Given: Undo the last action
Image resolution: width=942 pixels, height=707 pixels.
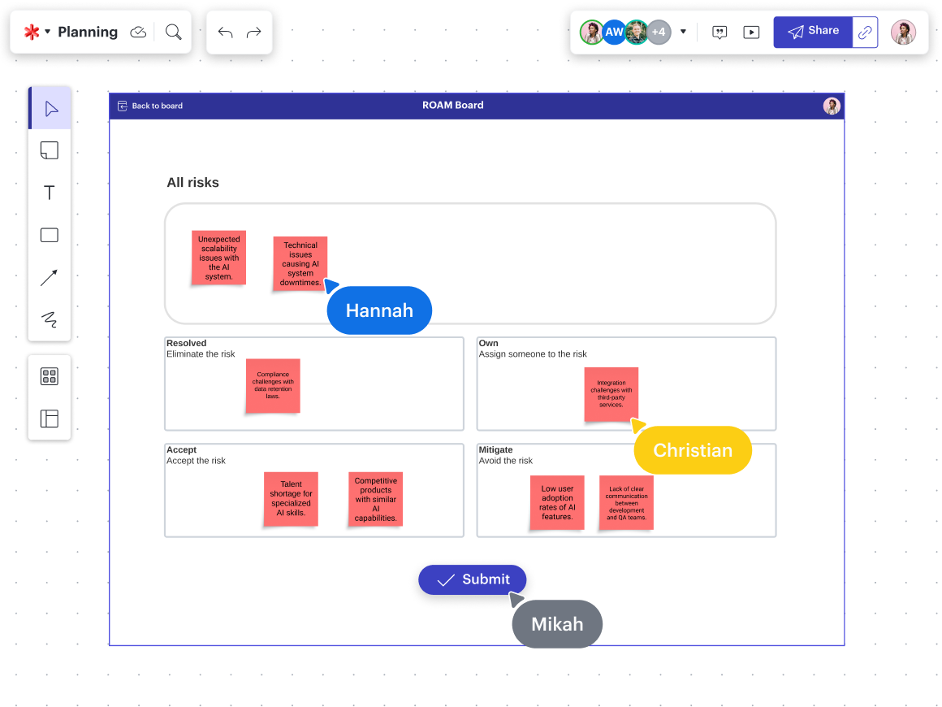Looking at the screenshot, I should [x=225, y=33].
